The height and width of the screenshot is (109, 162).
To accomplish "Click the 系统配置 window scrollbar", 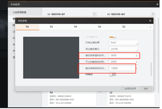I will point(159,55).
